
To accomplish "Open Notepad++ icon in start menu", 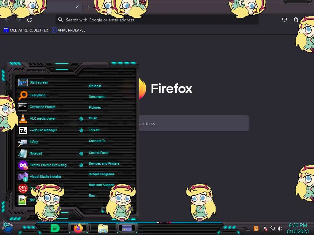I will tap(23, 200).
